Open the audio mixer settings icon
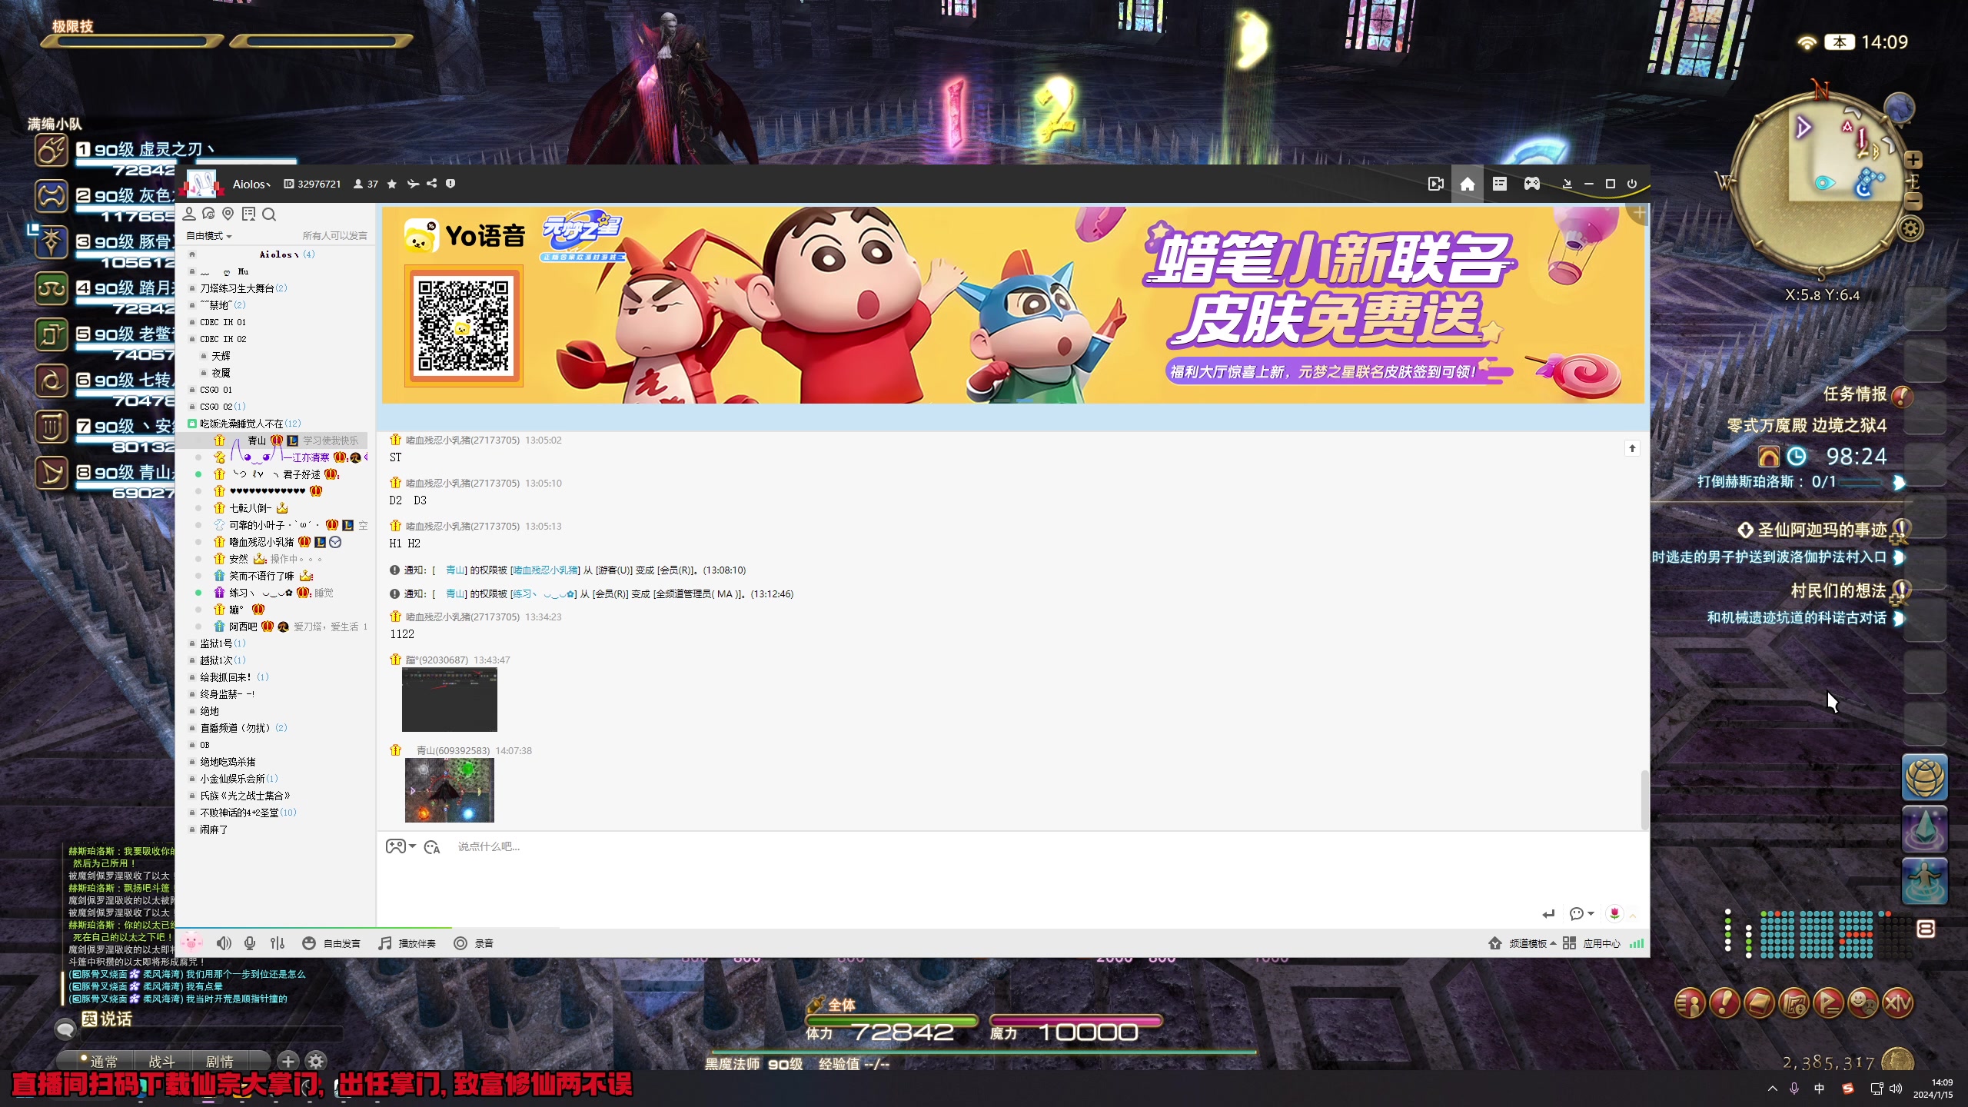Viewport: 1968px width, 1107px height. click(x=278, y=943)
